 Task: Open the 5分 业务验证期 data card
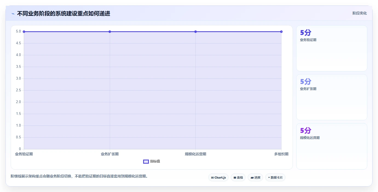click(x=332, y=48)
